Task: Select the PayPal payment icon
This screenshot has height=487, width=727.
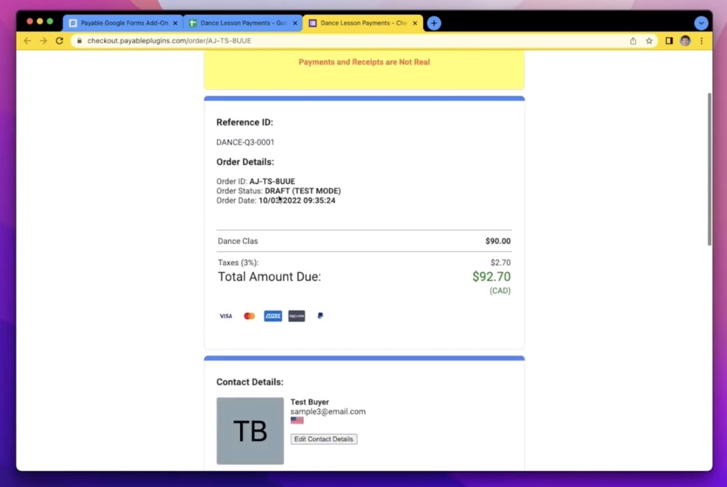Action: coord(320,315)
